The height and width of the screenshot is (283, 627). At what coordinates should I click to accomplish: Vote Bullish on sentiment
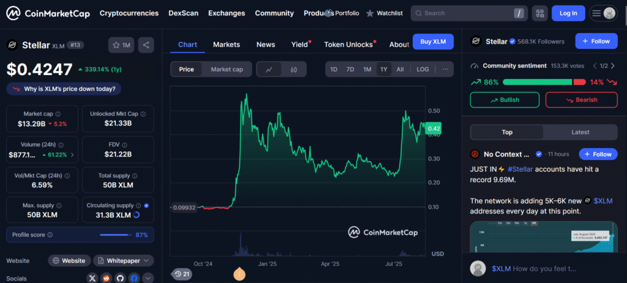coord(505,100)
